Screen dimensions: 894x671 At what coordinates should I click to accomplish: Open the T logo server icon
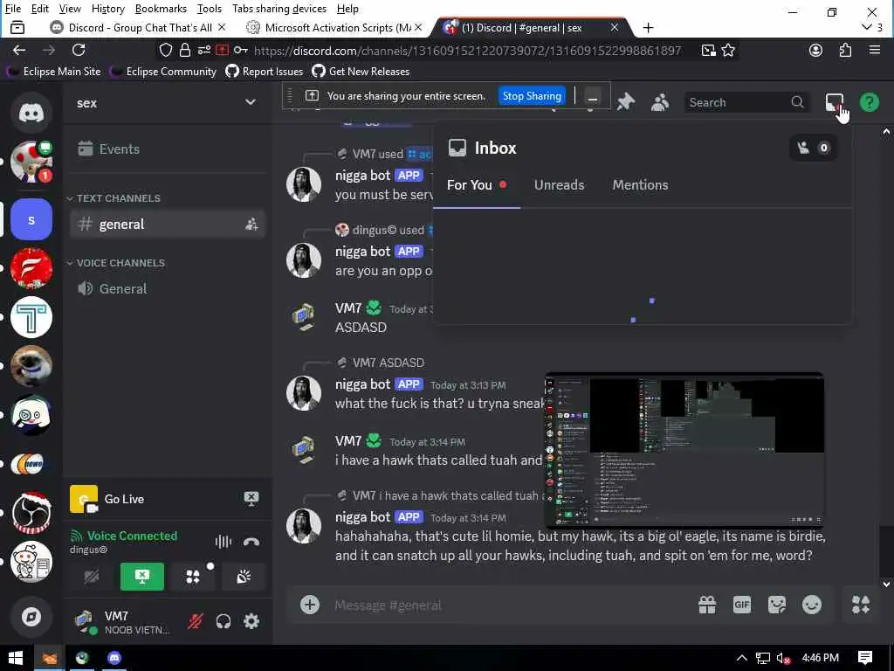(31, 317)
